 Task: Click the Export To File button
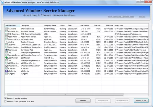tap(141, 101)
